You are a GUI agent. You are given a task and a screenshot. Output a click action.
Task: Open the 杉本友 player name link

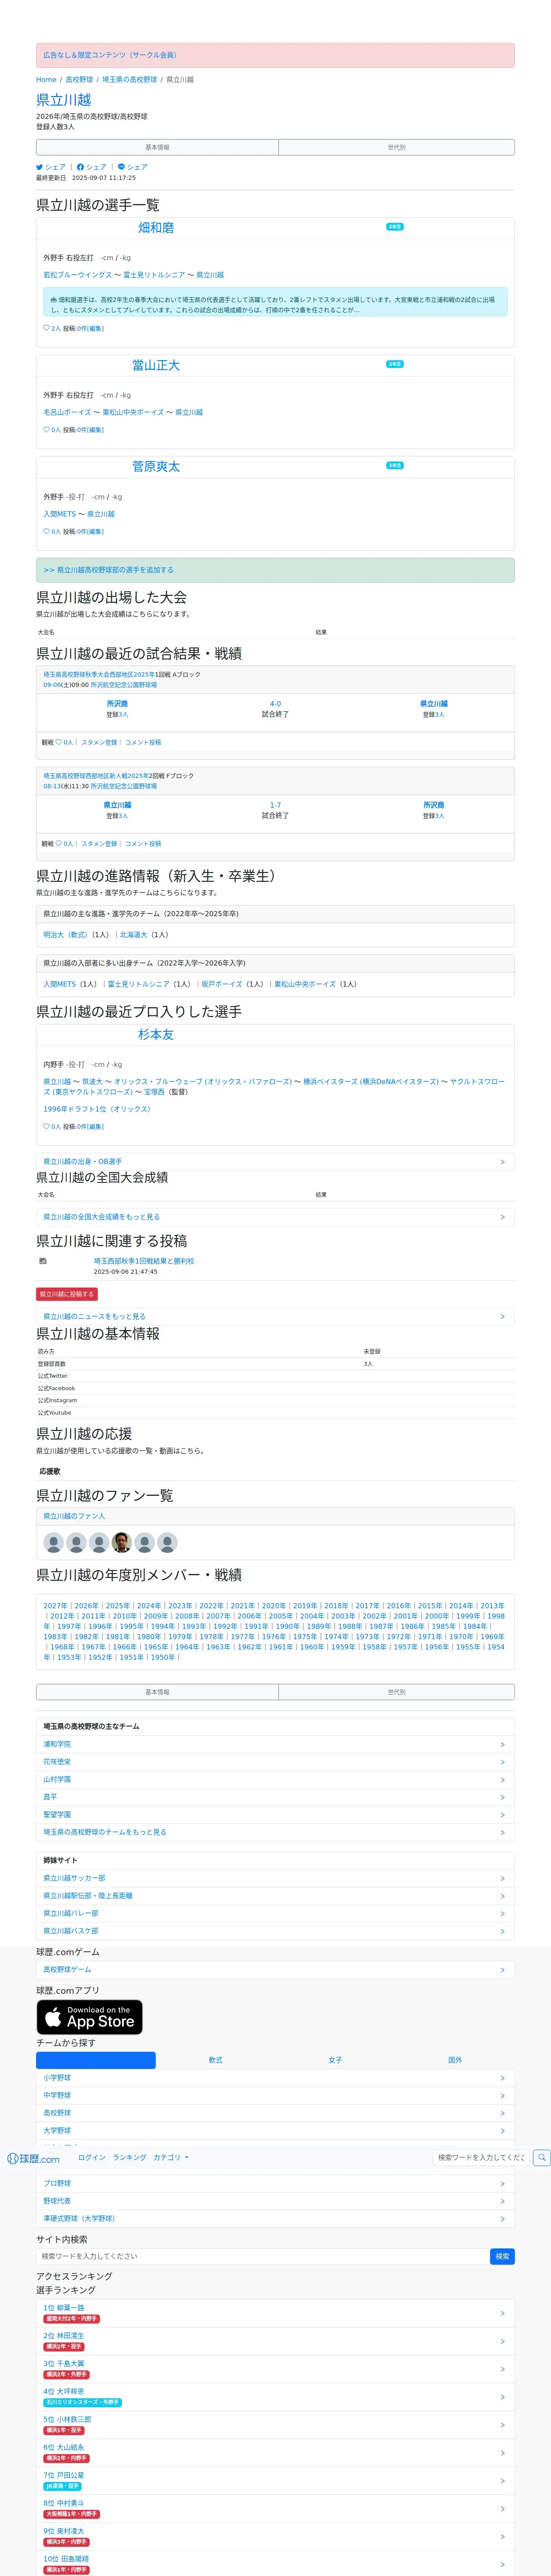[x=156, y=1035]
